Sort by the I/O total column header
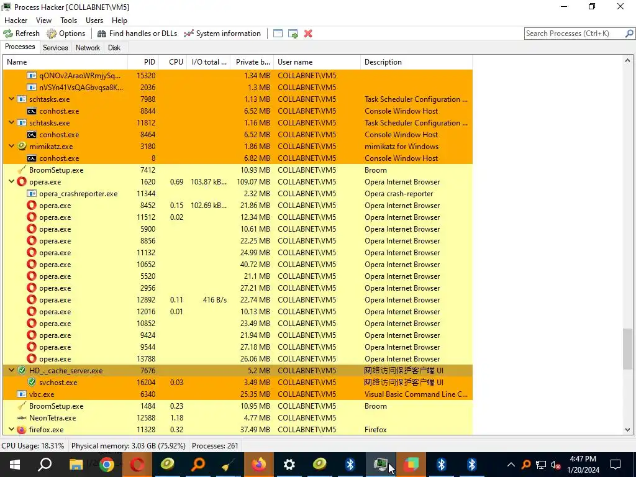Screen dimensions: 636x477 pos(209,62)
